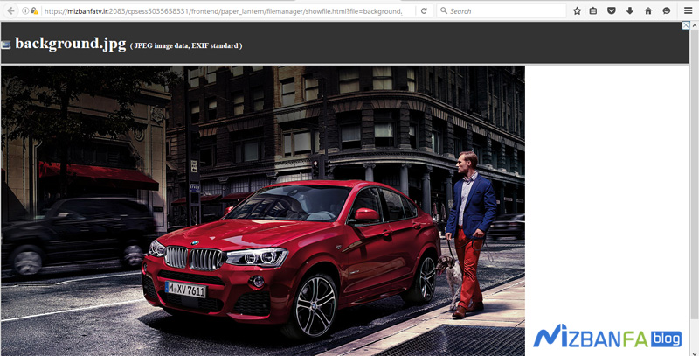Click the JPEG image data EXIF text
699x356 pixels.
(186, 45)
